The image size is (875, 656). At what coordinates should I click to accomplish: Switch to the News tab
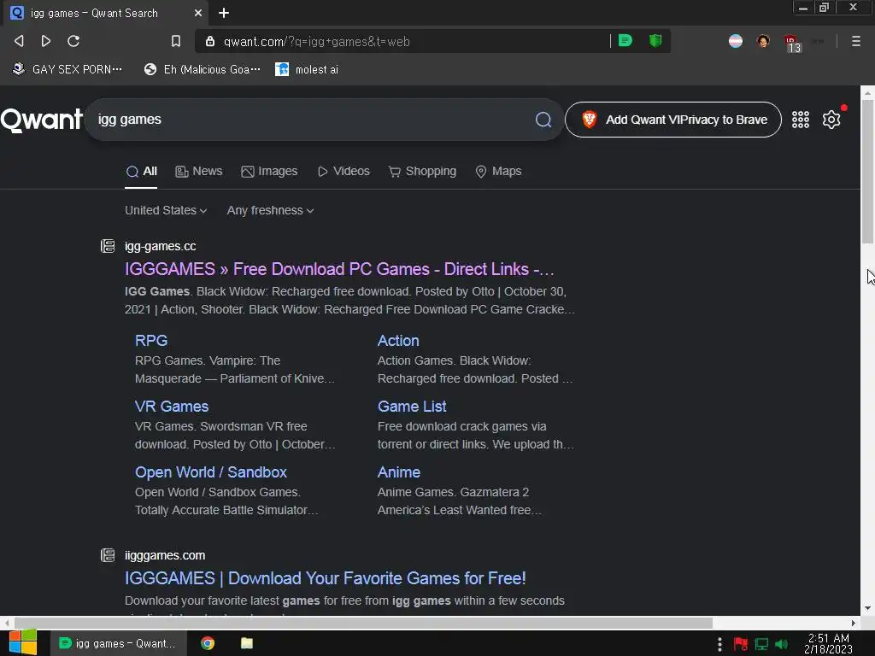(x=198, y=171)
